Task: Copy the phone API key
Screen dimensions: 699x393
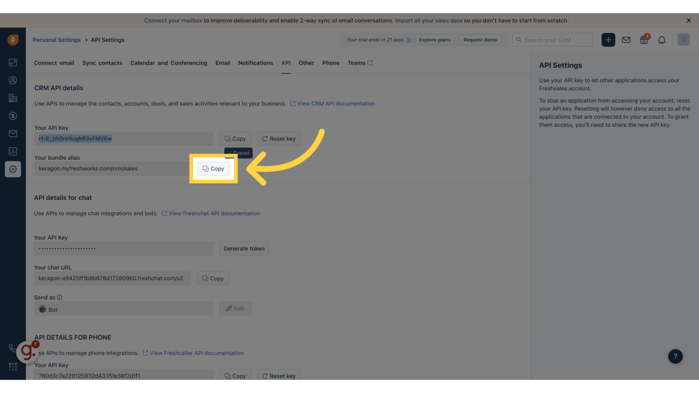Action: click(235, 376)
